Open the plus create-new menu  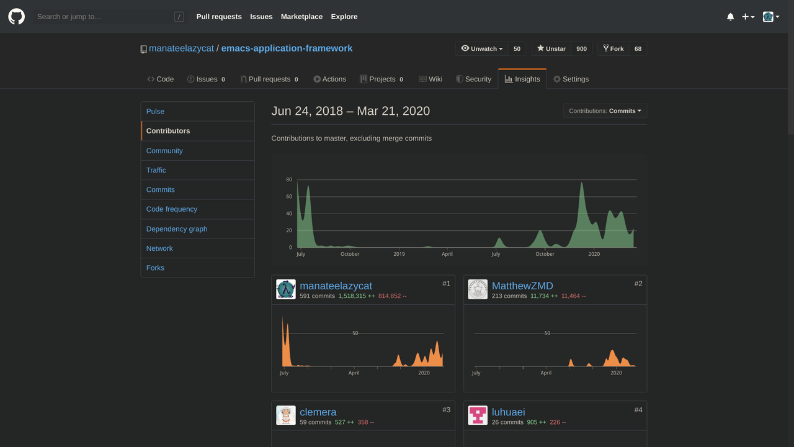coord(748,17)
